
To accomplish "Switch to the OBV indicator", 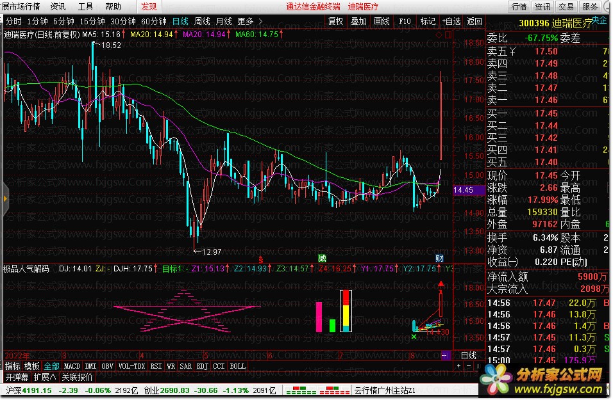I will pyautogui.click(x=108, y=366).
